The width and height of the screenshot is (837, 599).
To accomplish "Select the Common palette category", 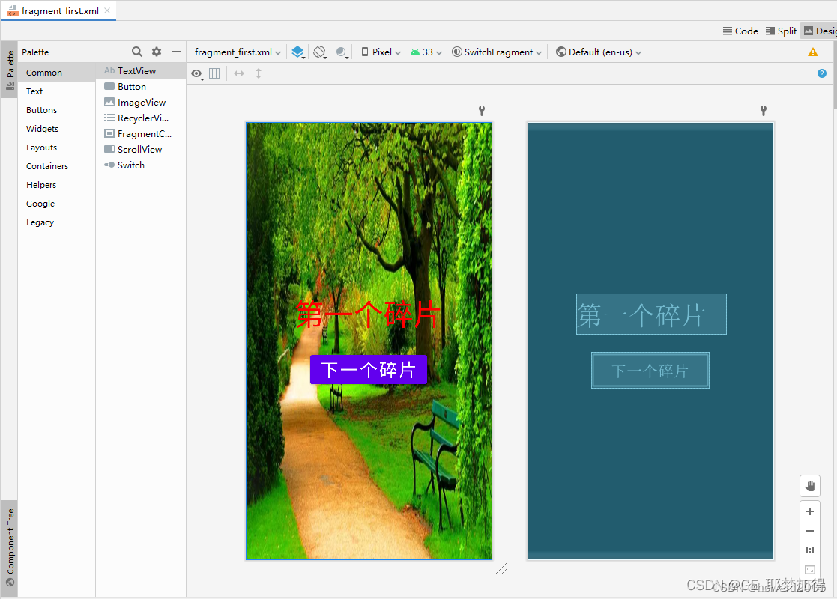I will click(x=57, y=72).
